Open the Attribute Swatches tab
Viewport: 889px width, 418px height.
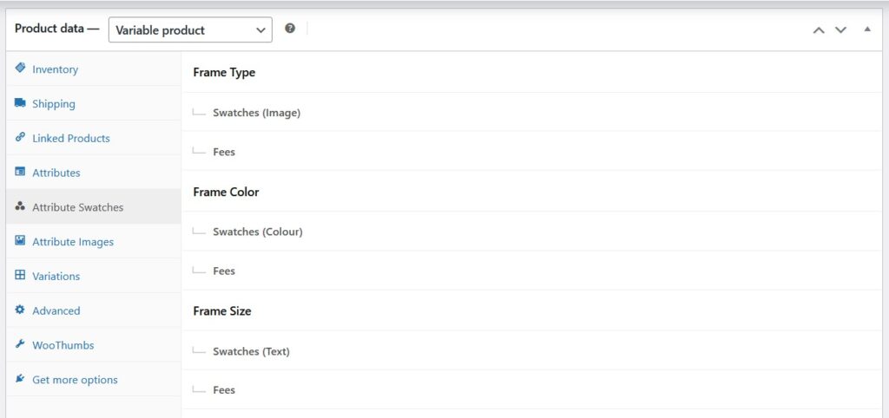(x=77, y=207)
